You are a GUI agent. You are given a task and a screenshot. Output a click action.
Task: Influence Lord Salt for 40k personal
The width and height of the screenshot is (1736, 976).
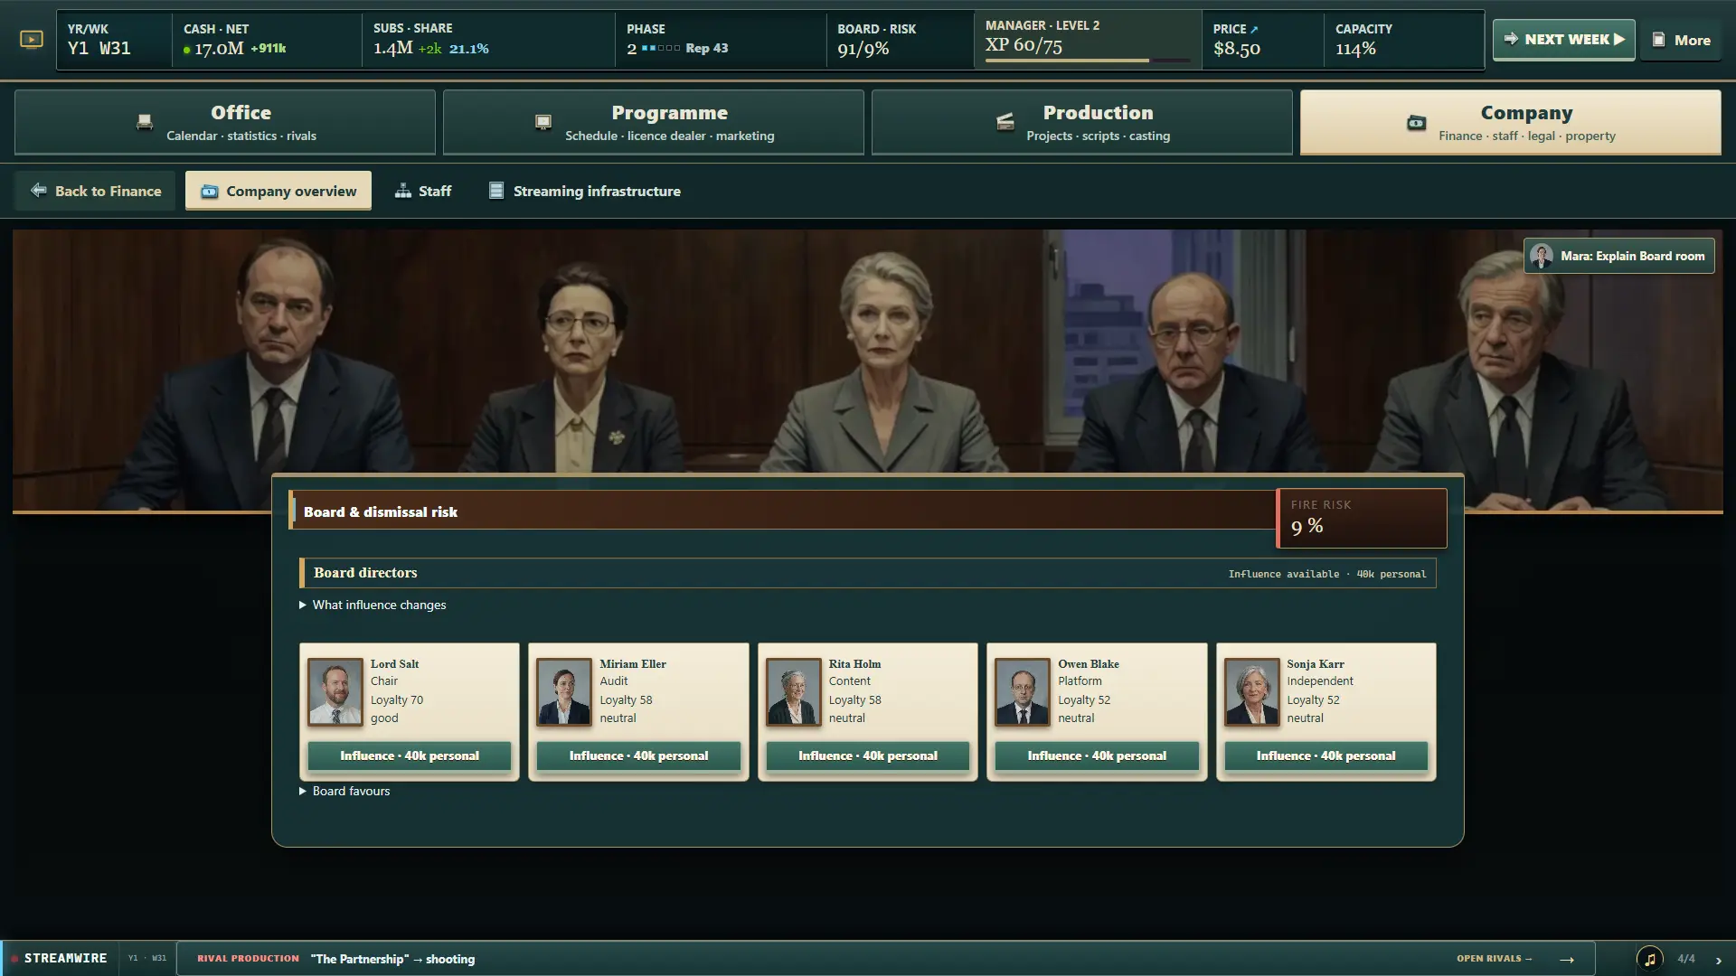(x=410, y=755)
